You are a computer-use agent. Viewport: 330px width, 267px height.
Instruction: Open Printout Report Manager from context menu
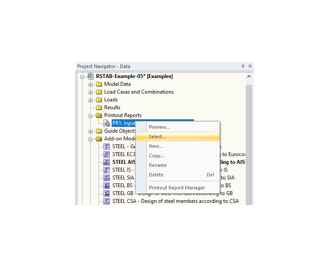pos(178,188)
